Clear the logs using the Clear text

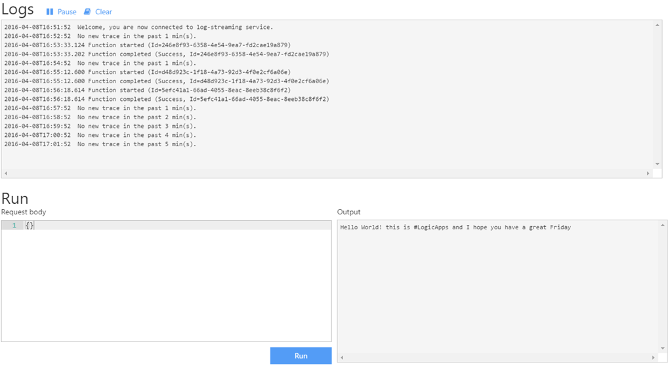click(x=104, y=12)
